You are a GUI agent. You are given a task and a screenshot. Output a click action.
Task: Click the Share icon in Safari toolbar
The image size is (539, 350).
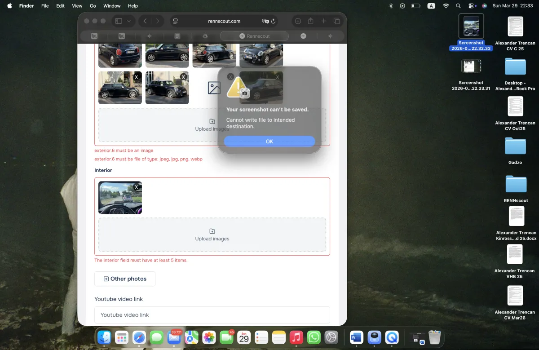tap(310, 21)
